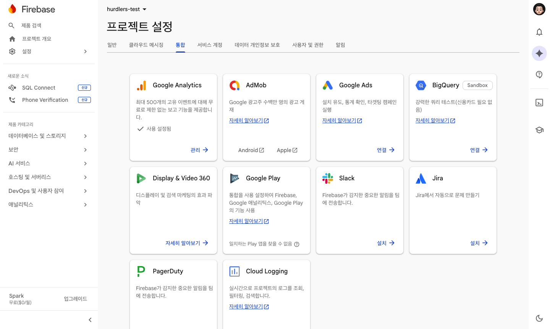
Task: Open the learning graduation cap icon
Action: pyautogui.click(x=539, y=130)
